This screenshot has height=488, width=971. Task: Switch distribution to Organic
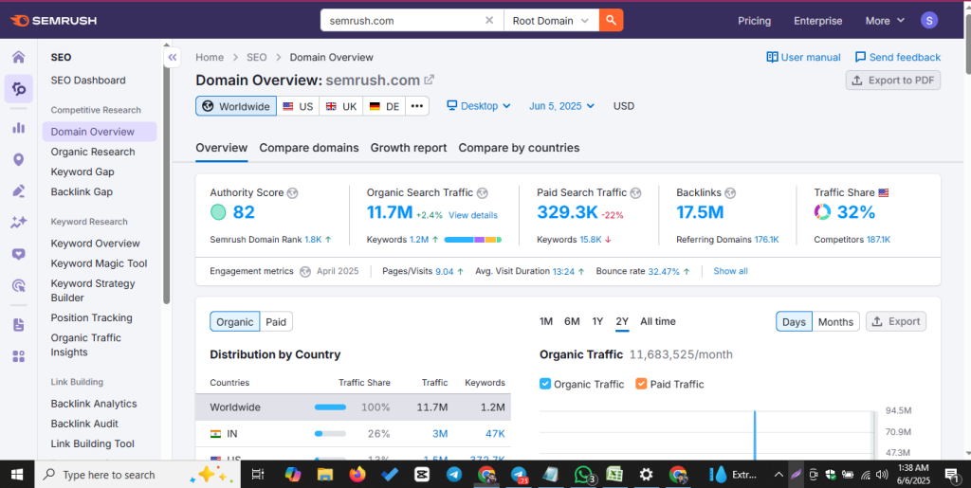[x=235, y=321]
